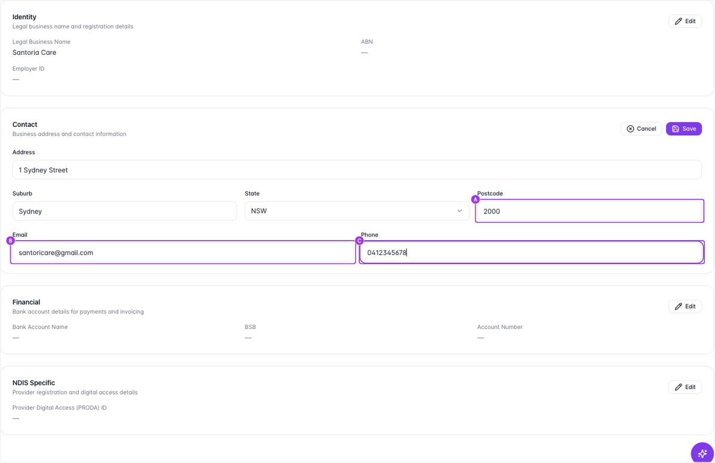Click the floppy disk icon on Save

pyautogui.click(x=675, y=129)
